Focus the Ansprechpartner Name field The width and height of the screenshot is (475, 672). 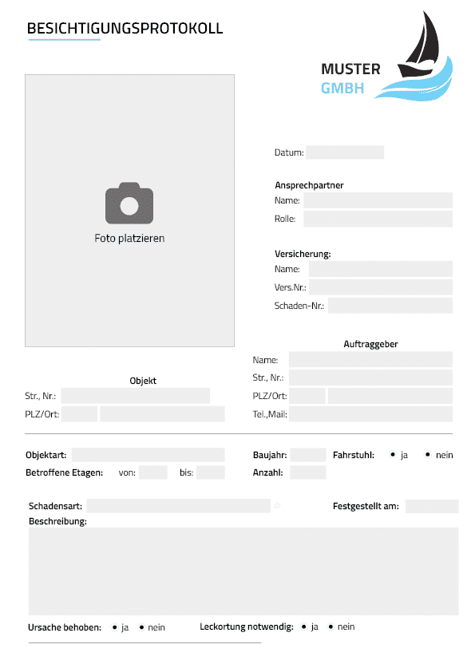point(378,200)
